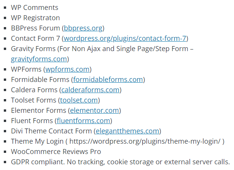Open the elegantthemes.com link

127,131
